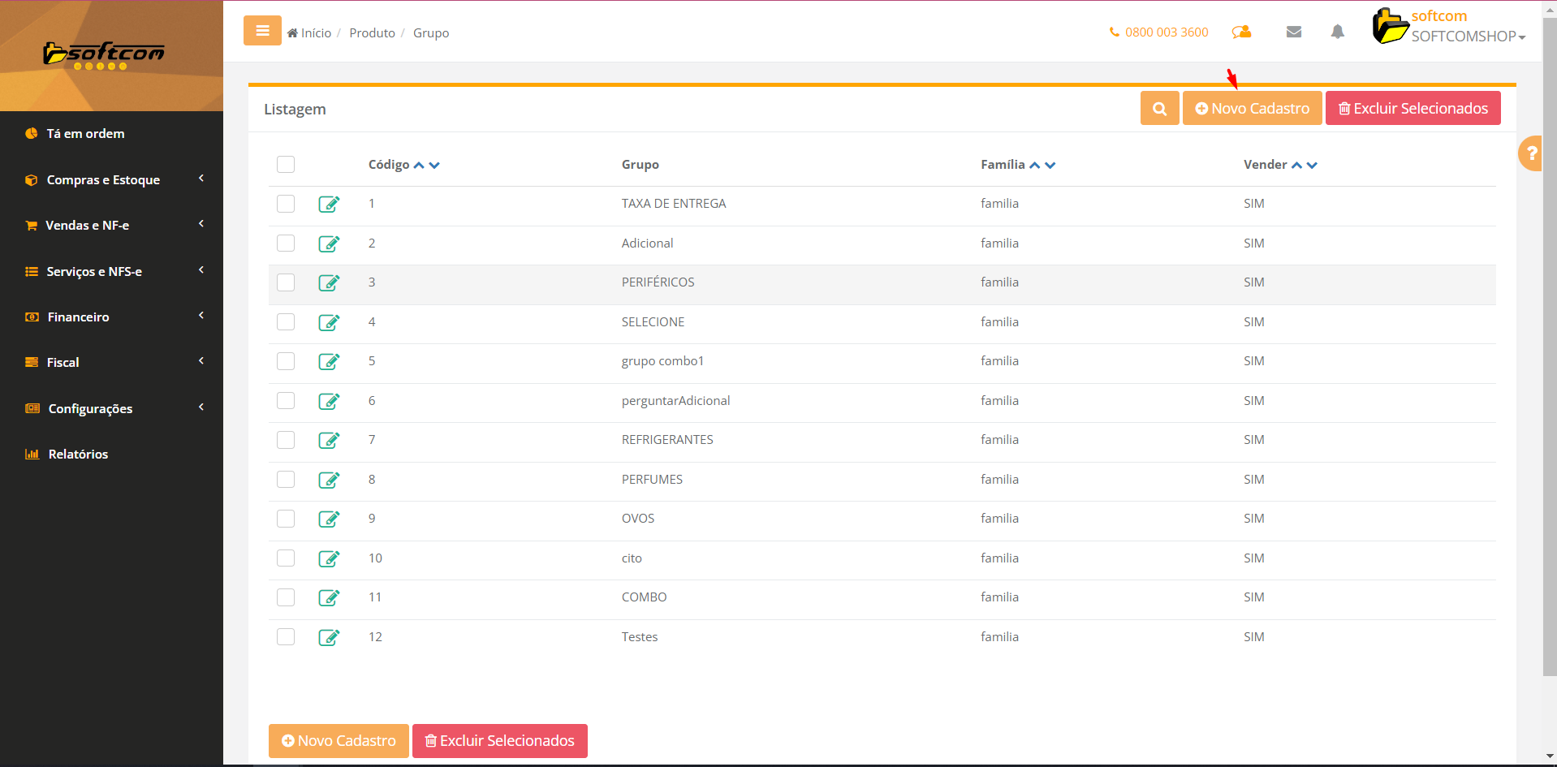Click edit icon for REFRIGERANTES group

[x=329, y=440]
